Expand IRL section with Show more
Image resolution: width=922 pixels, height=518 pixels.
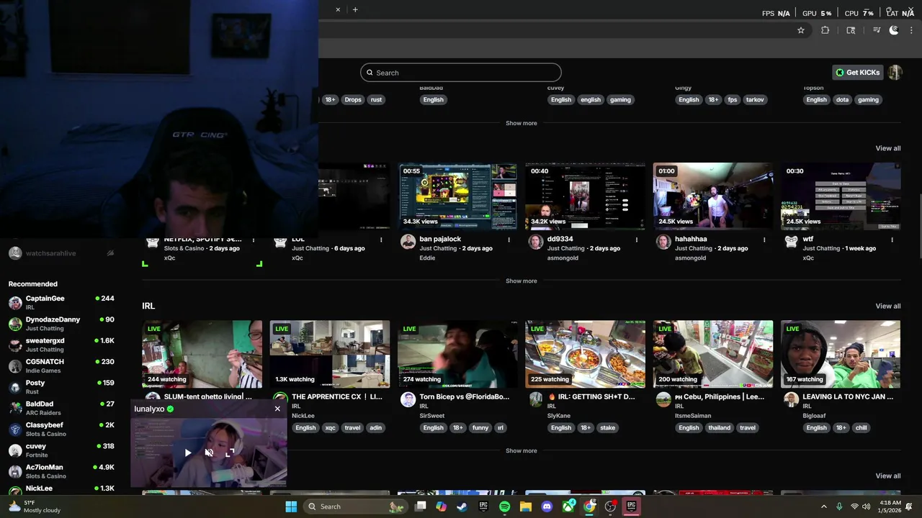click(x=521, y=450)
